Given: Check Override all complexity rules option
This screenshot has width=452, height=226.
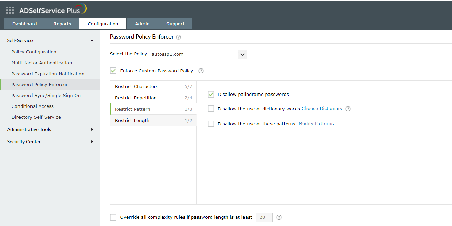Looking at the screenshot, I should point(113,217).
